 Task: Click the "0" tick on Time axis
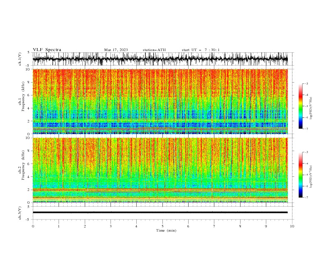(33, 226)
